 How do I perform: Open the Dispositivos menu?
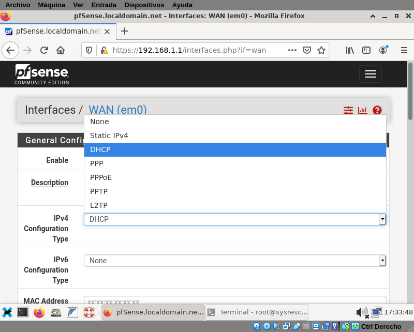tap(144, 5)
